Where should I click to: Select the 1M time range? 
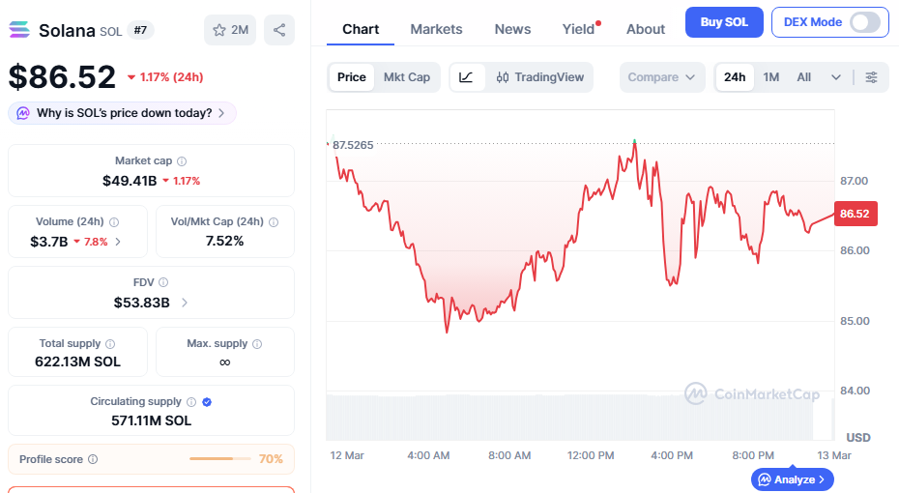point(770,77)
